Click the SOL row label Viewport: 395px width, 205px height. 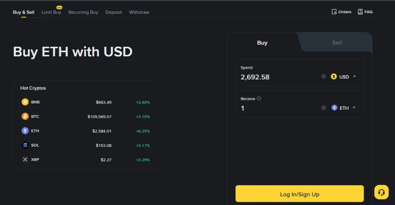[x=35, y=145]
